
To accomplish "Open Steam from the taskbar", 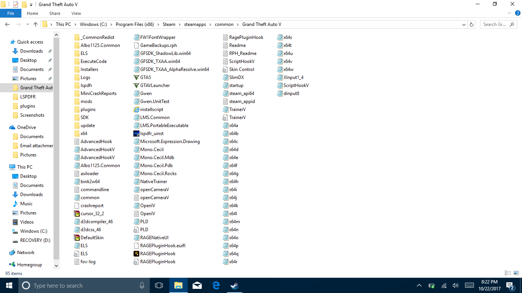I will [235, 285].
